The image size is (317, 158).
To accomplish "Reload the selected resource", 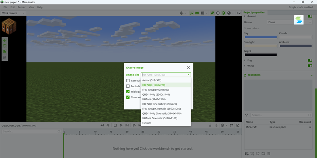I will [x=258, y=154].
